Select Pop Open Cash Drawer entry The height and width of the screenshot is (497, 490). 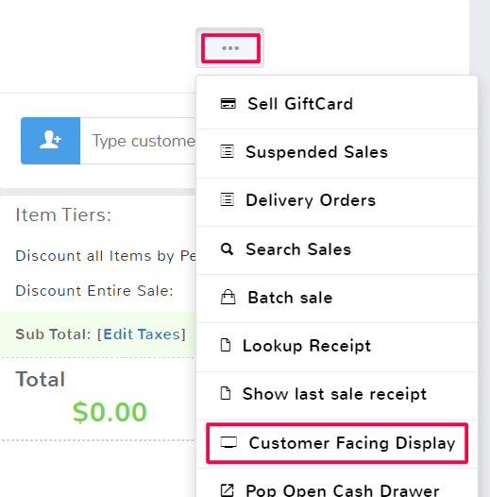[x=337, y=483]
